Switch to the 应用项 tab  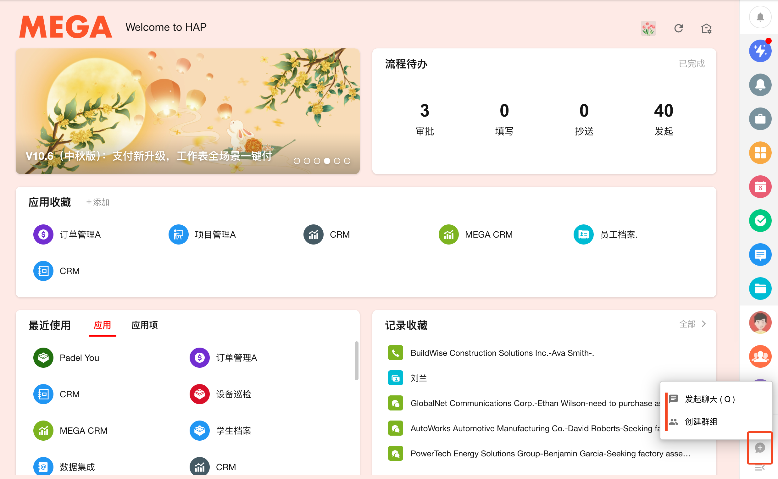click(145, 325)
